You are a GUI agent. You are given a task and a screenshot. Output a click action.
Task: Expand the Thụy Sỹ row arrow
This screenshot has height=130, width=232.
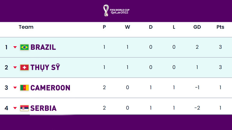15,68
